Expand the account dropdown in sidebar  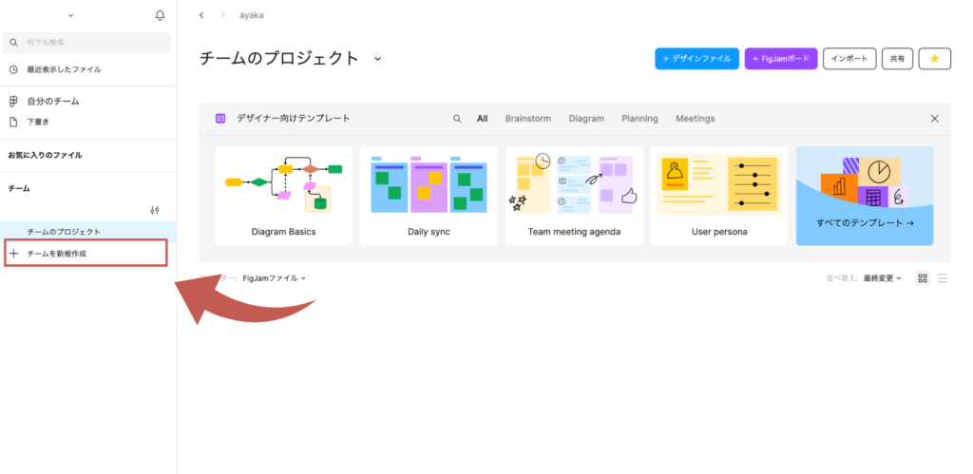71,16
